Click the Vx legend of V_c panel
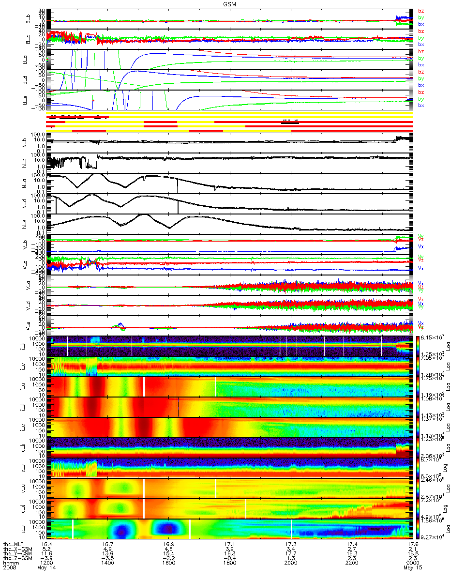Screen dimensions: 450x581 pyautogui.click(x=421, y=268)
